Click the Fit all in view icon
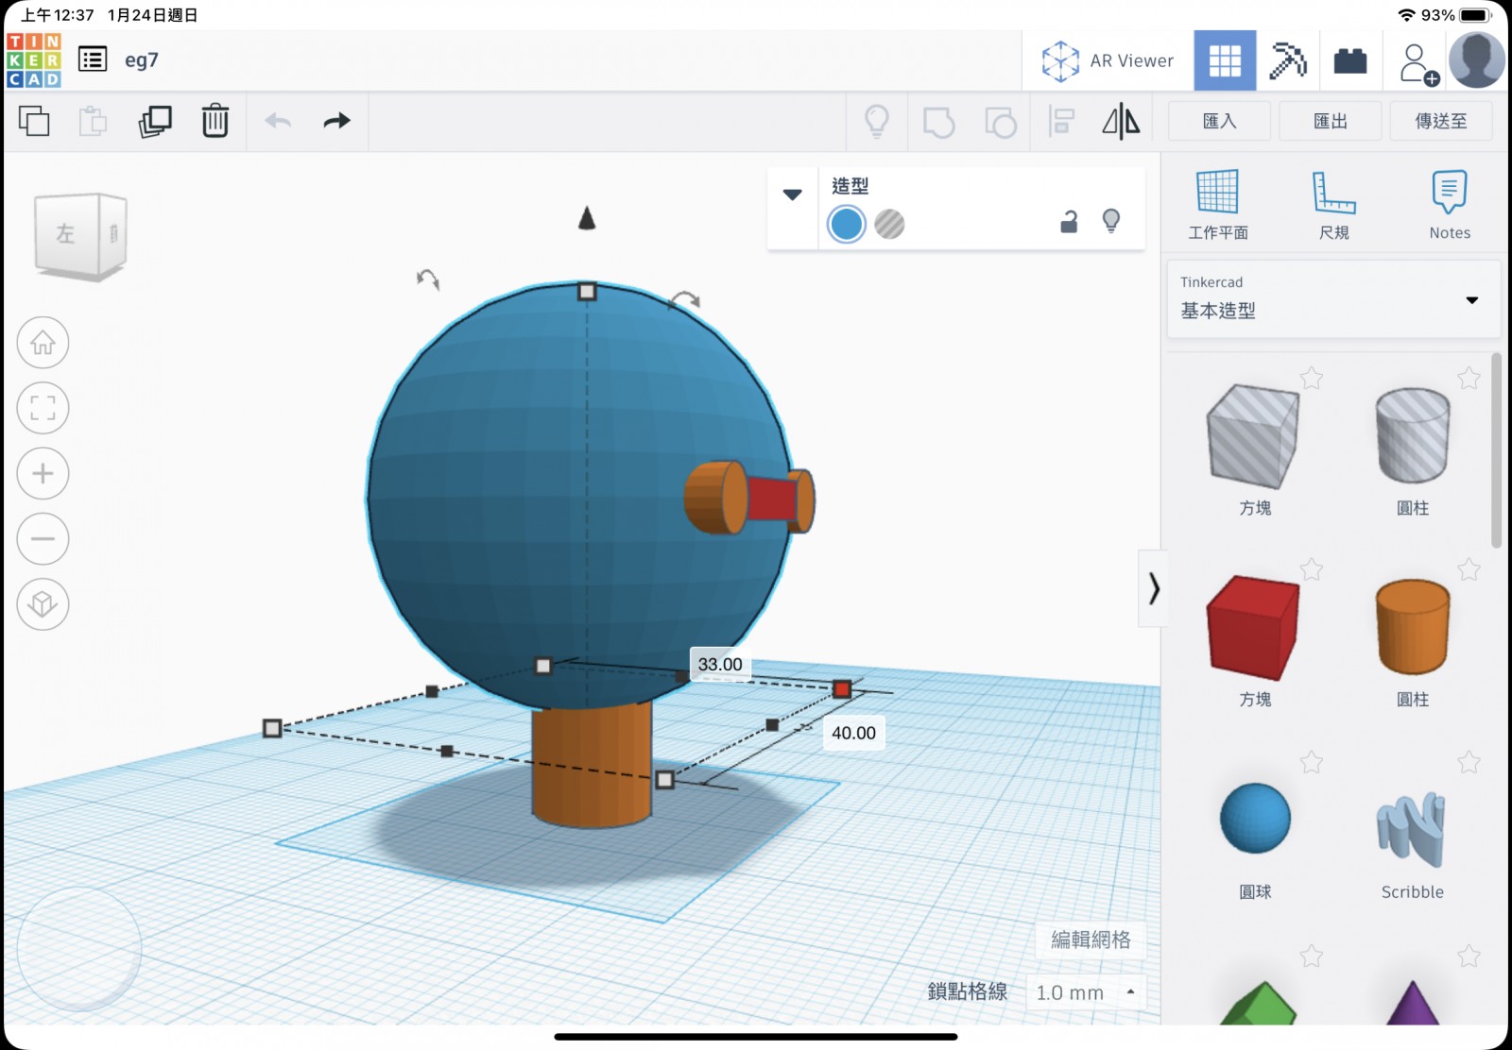This screenshot has width=1512, height=1050. 43,408
